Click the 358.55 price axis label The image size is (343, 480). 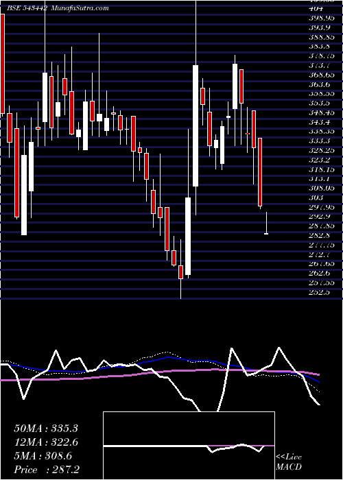[322, 94]
